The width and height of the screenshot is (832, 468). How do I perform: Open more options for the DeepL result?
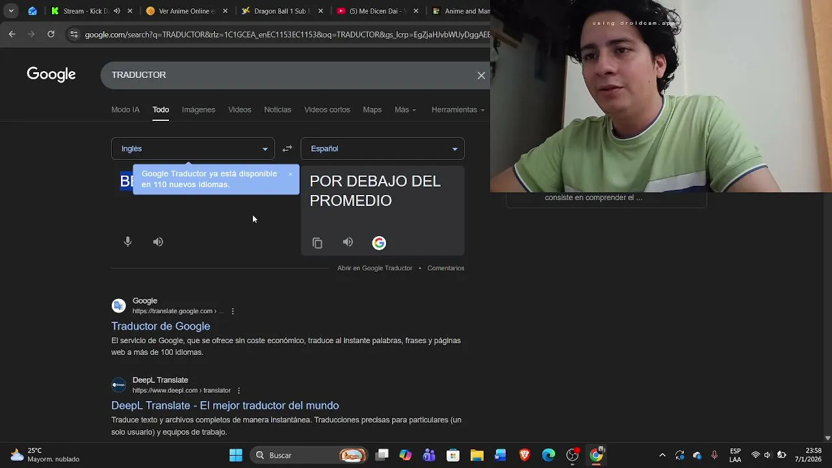pos(239,391)
